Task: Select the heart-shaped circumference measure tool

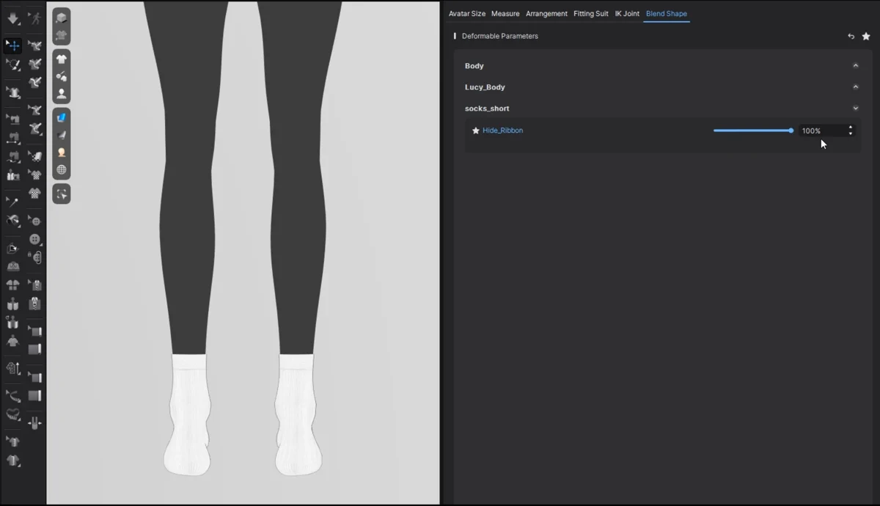Action: pyautogui.click(x=12, y=414)
